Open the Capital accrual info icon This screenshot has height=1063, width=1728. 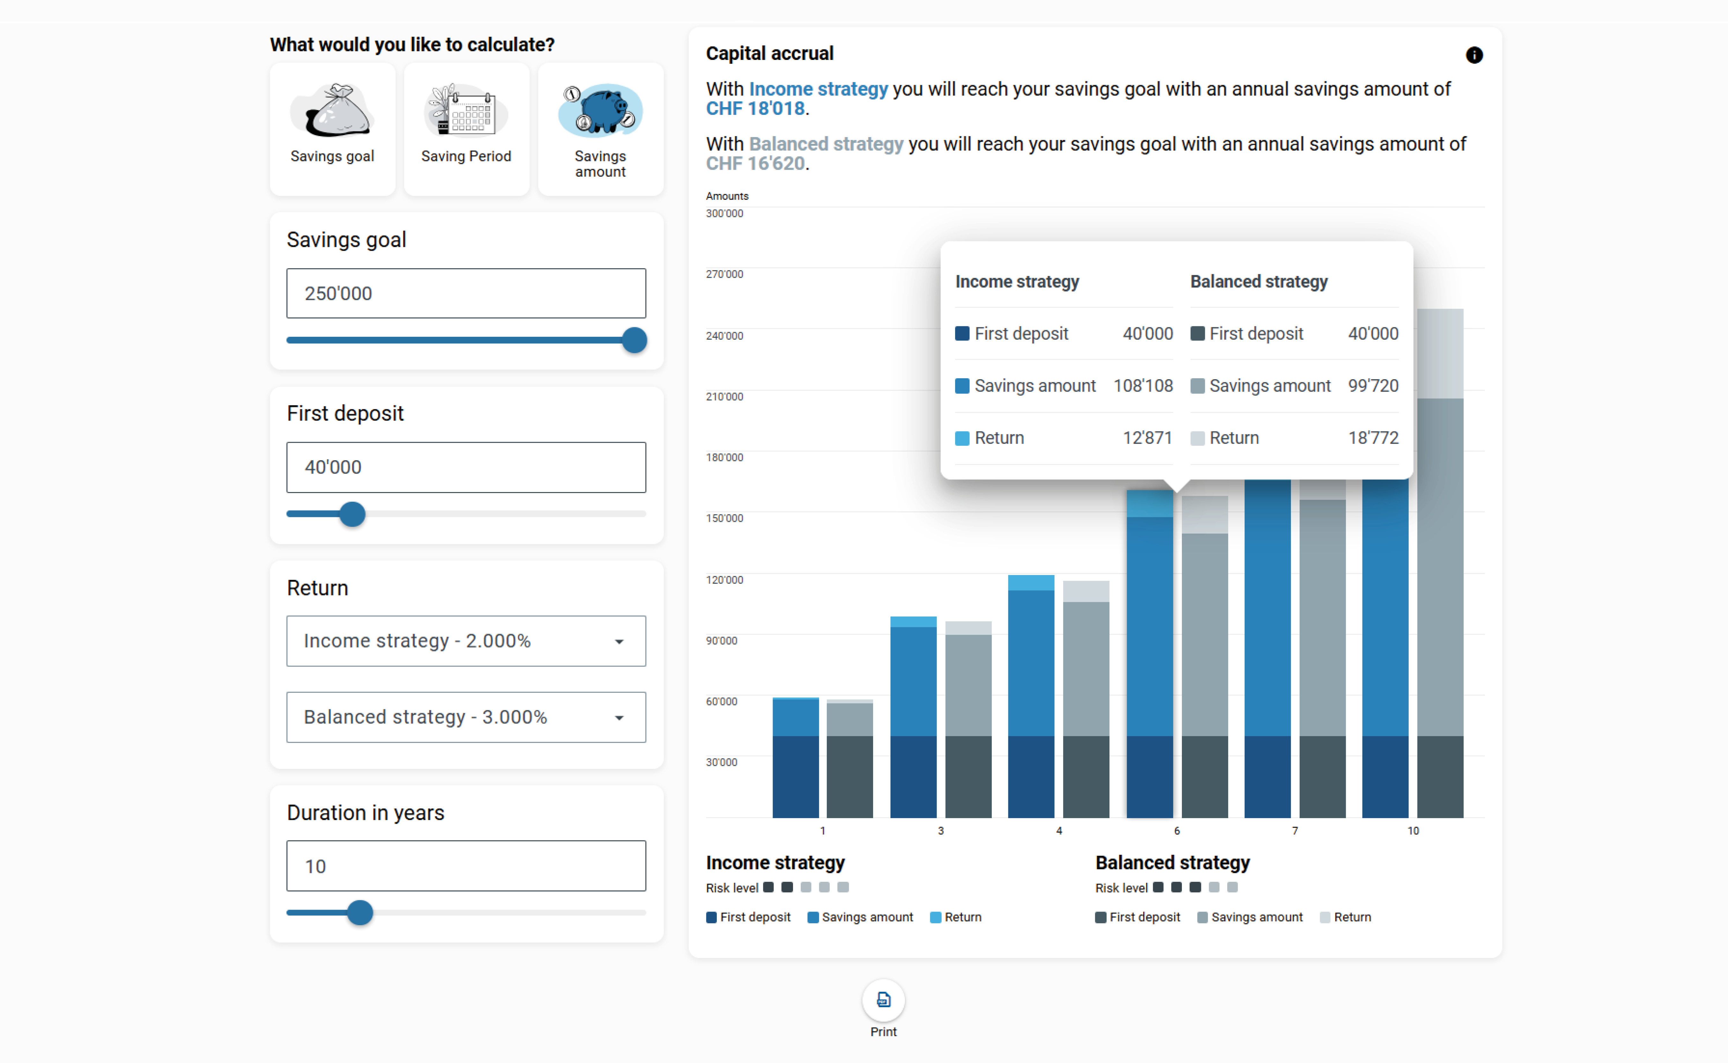(1473, 55)
